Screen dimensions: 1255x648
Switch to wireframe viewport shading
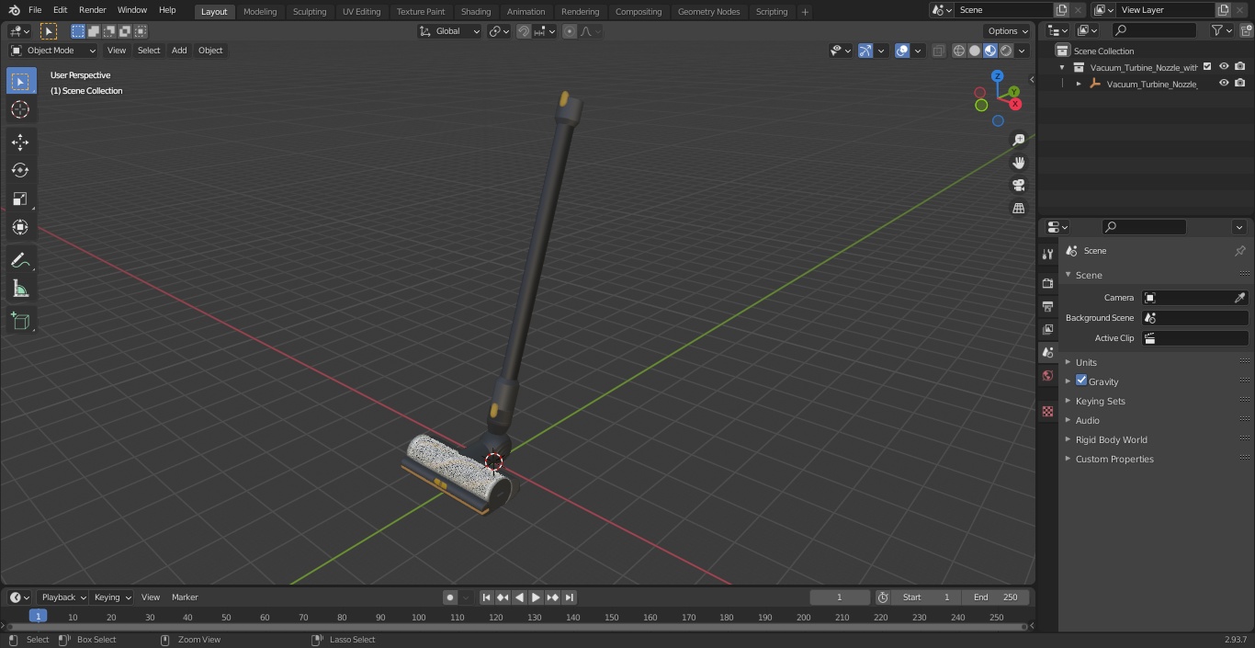(958, 51)
